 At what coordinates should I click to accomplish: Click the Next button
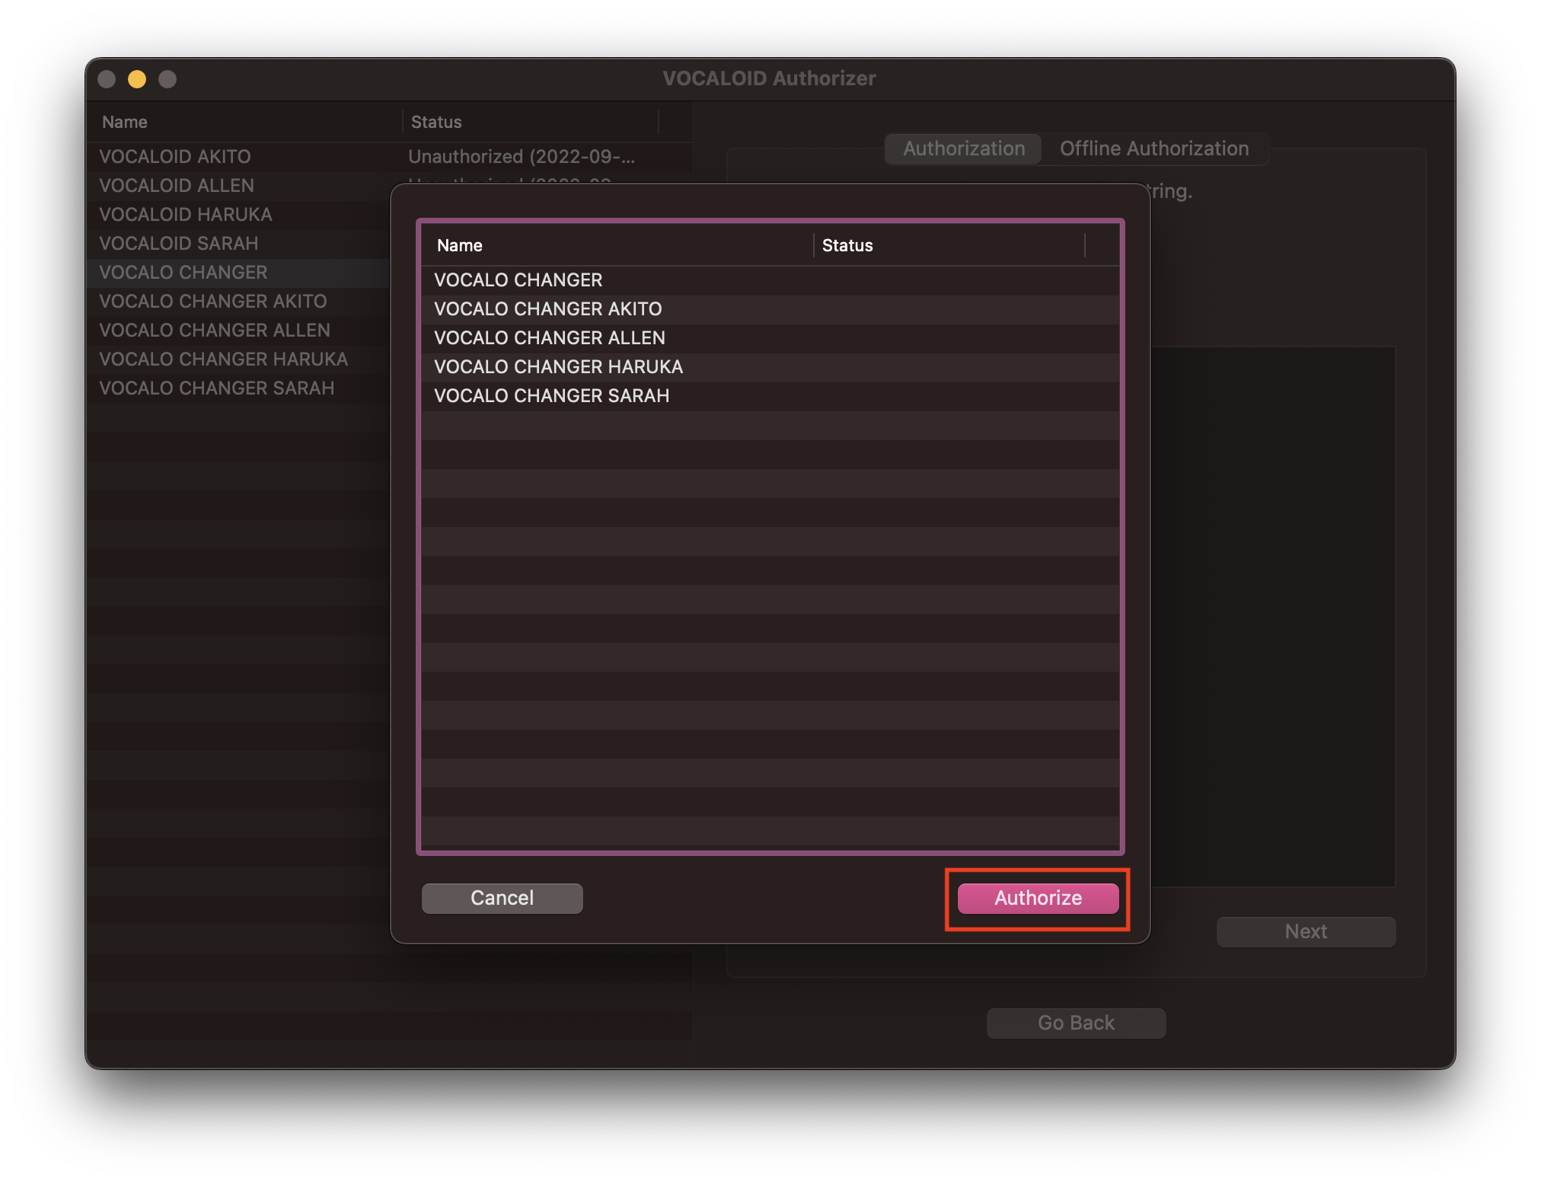coord(1305,931)
